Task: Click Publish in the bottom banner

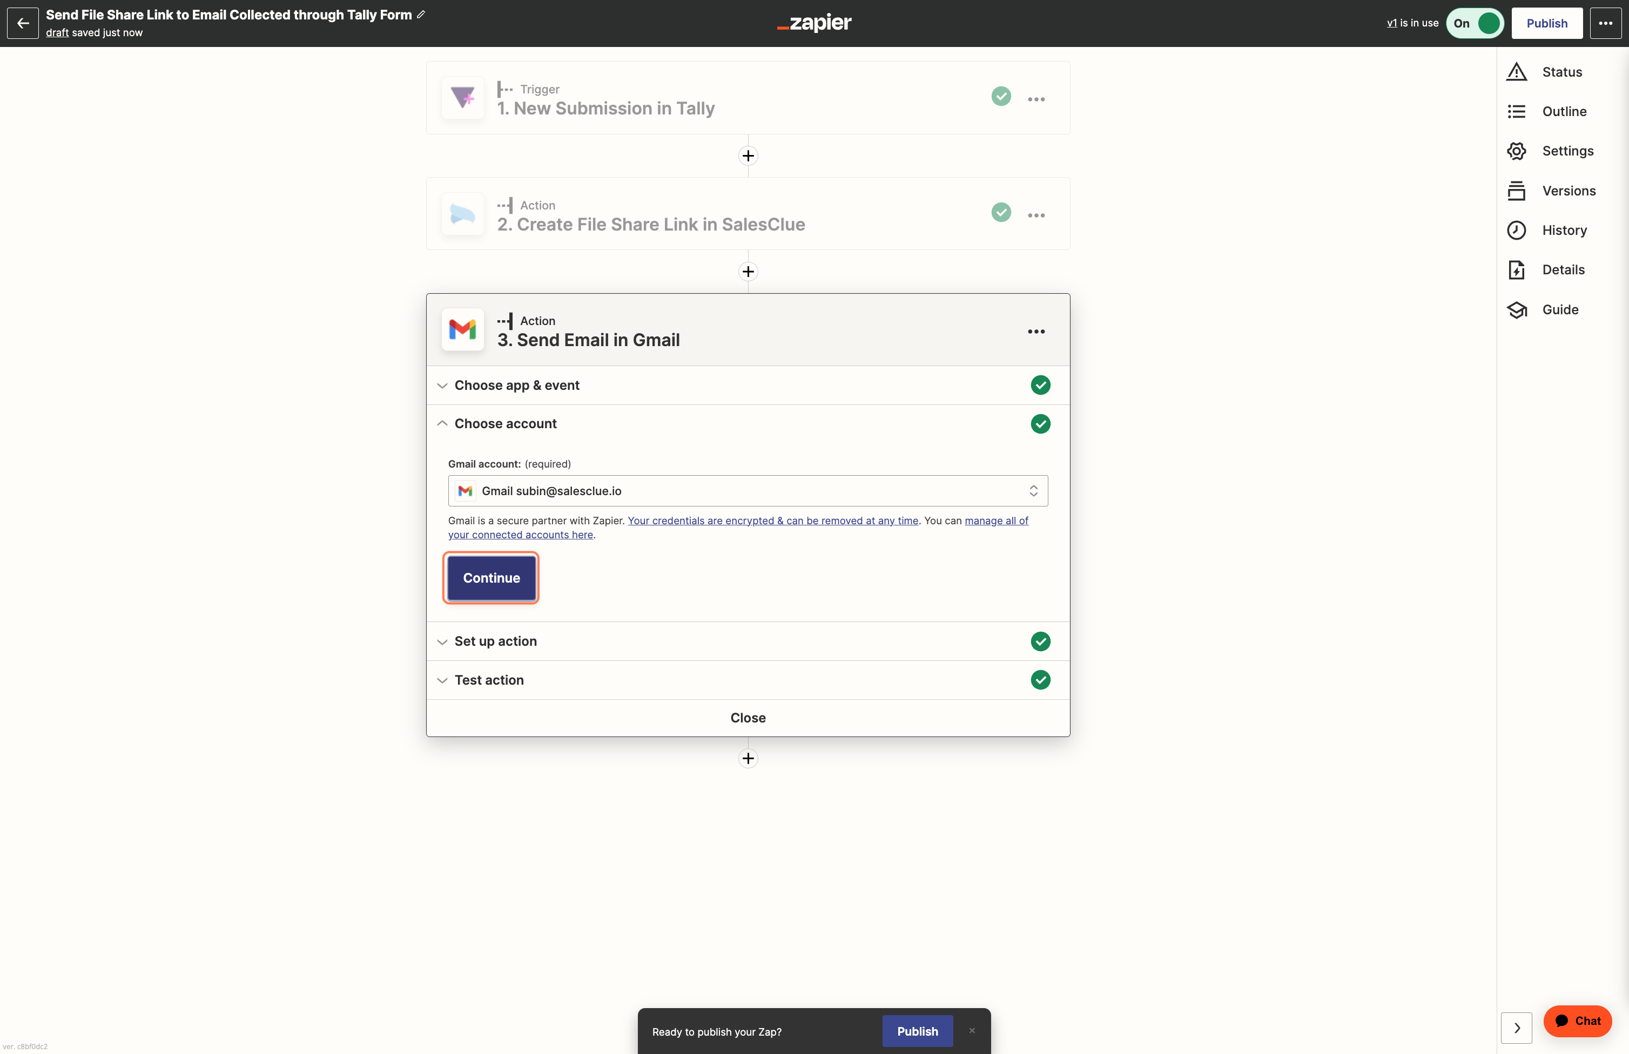Action: tap(917, 1031)
